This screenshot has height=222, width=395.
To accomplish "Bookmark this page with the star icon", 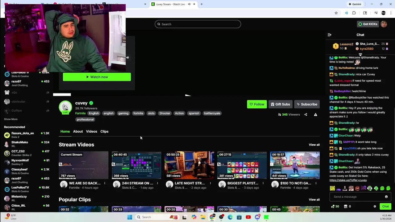I will 336,13.
